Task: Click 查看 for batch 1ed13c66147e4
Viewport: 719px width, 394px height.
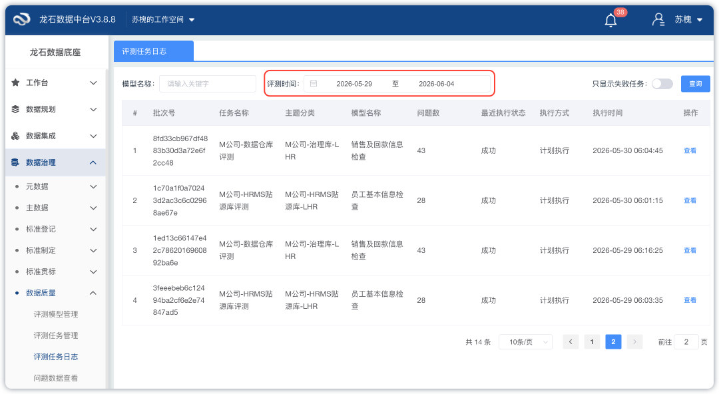Action: (x=690, y=250)
